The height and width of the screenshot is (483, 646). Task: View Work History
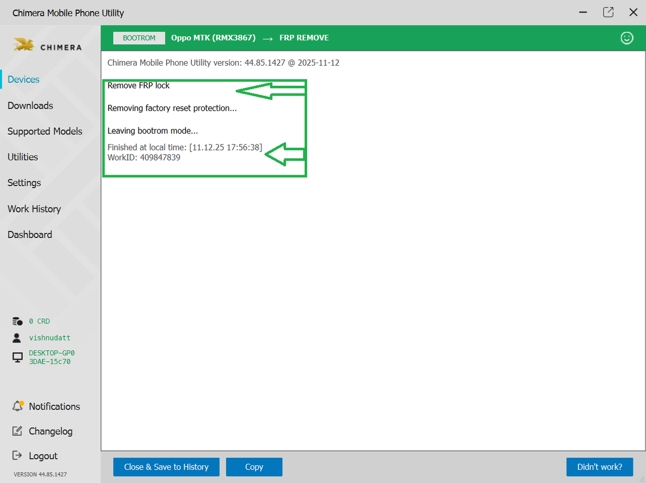[34, 209]
